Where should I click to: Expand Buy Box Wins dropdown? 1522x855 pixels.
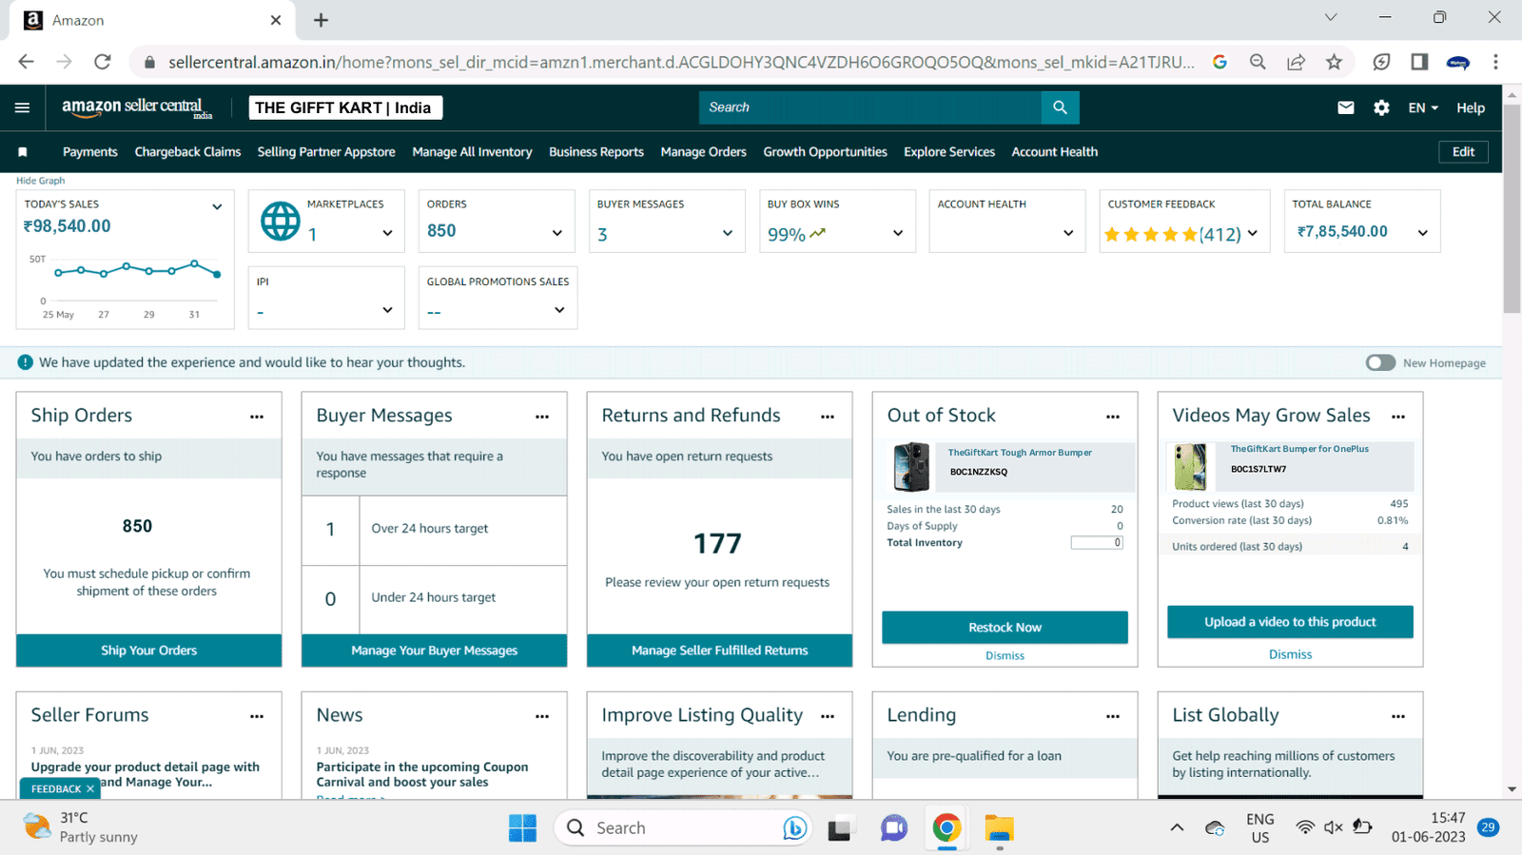pyautogui.click(x=898, y=233)
